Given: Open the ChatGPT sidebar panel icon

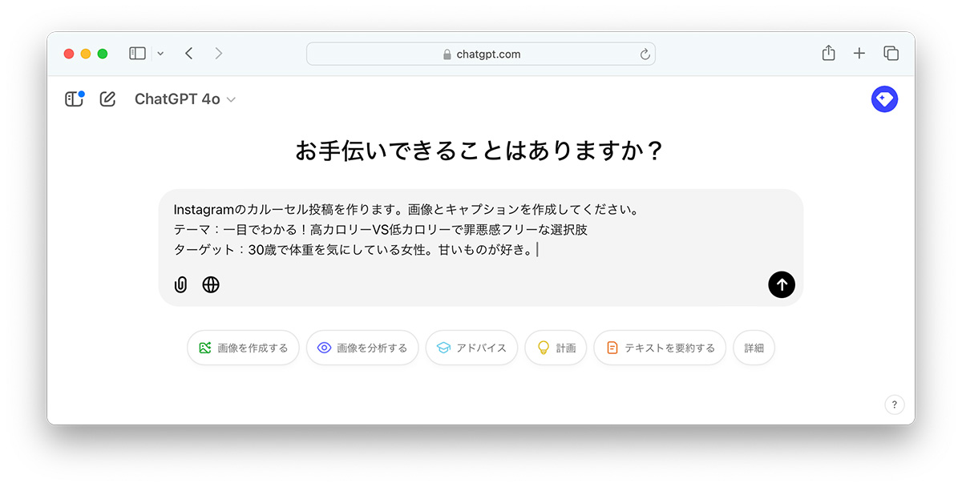Looking at the screenshot, I should (x=75, y=99).
